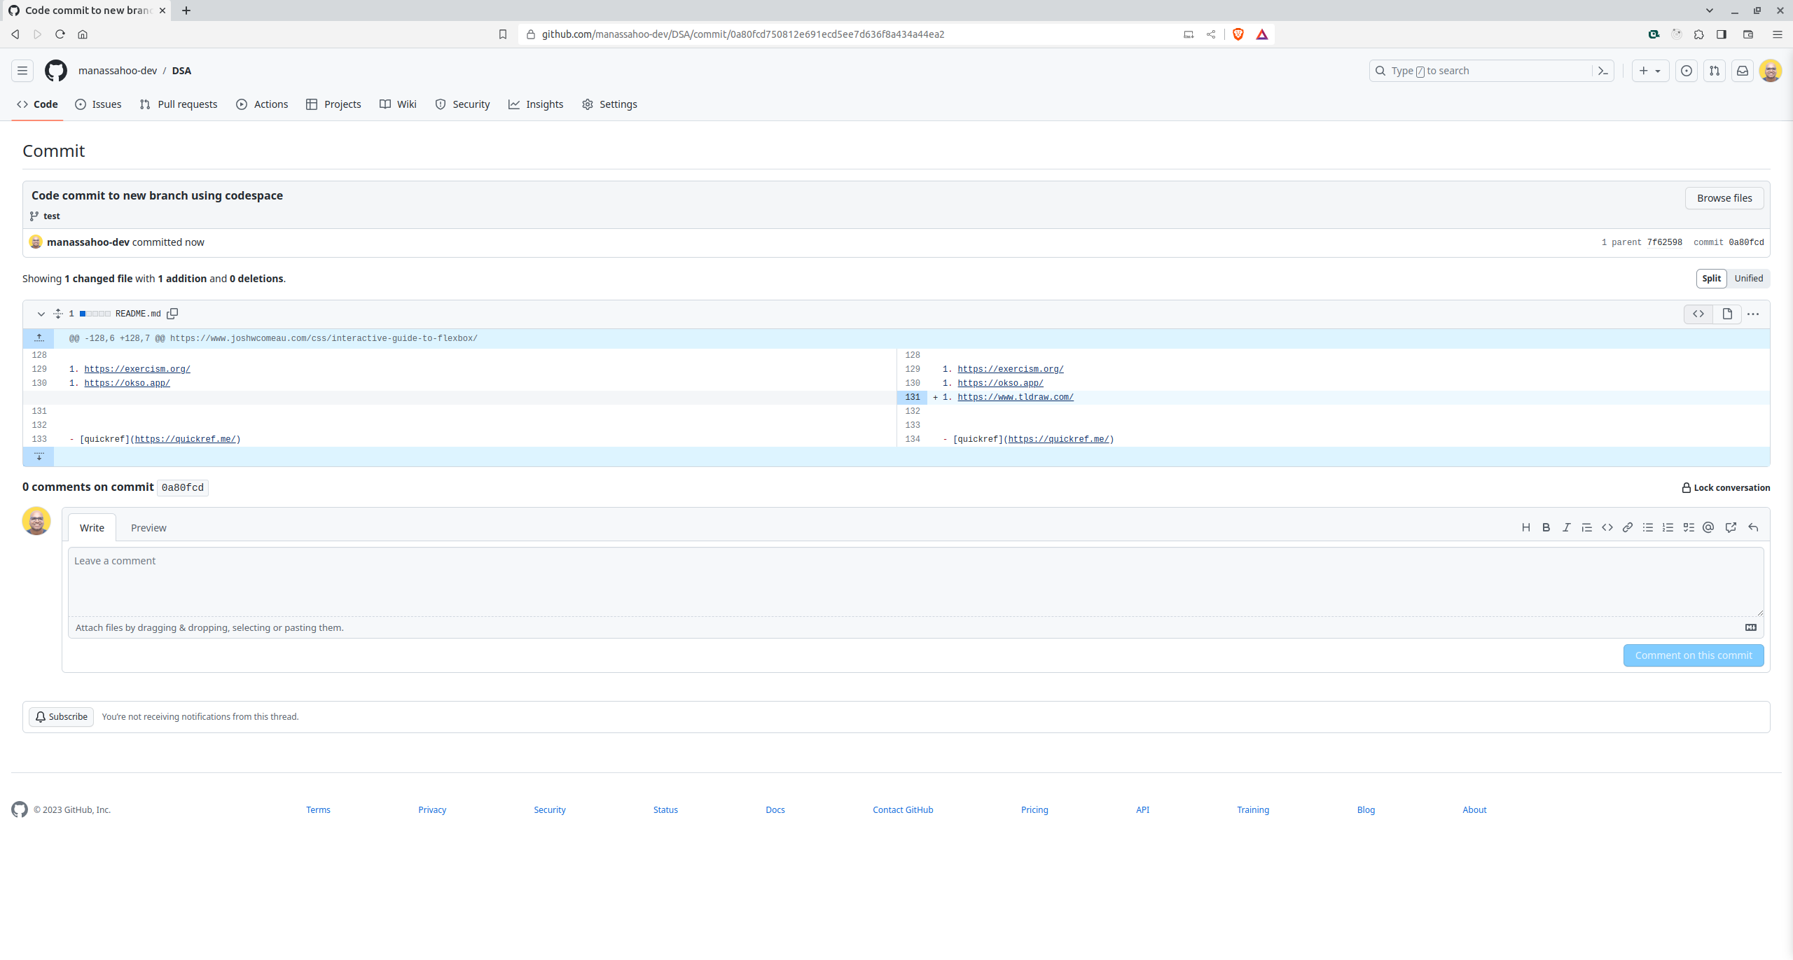This screenshot has width=1793, height=960.
Task: Insert a numbered list in the comment
Action: click(1668, 527)
